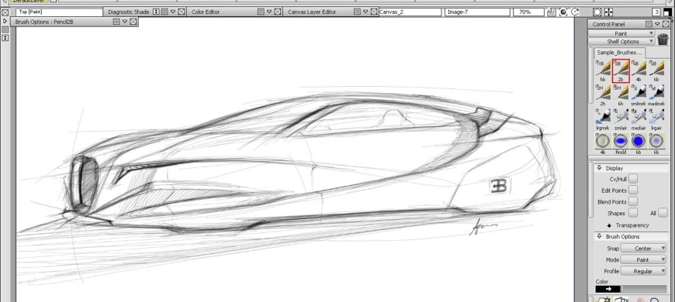The width and height of the screenshot is (675, 302).
Task: Click the black brush Color swatch
Action: tap(607, 289)
